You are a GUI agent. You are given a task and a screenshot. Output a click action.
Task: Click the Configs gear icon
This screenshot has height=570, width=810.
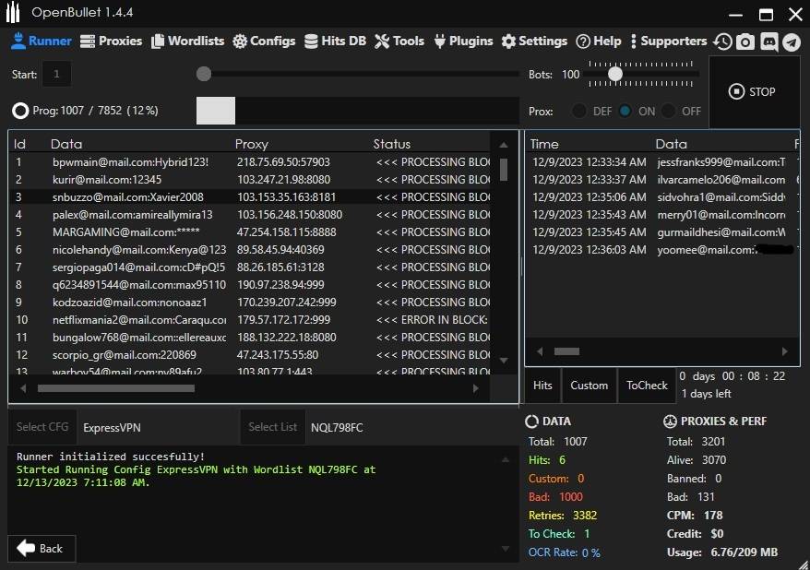[x=240, y=42]
